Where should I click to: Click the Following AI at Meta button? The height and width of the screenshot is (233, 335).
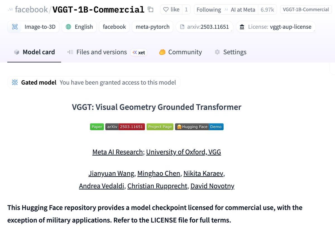point(226,9)
